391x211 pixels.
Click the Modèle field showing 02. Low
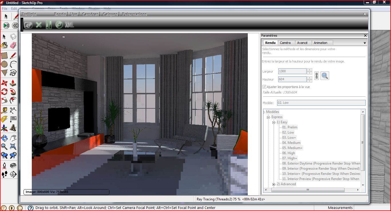(321, 103)
